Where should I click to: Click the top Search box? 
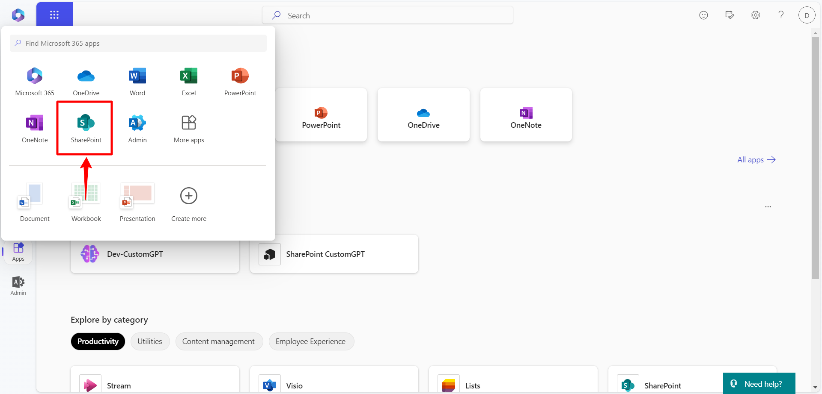point(387,15)
